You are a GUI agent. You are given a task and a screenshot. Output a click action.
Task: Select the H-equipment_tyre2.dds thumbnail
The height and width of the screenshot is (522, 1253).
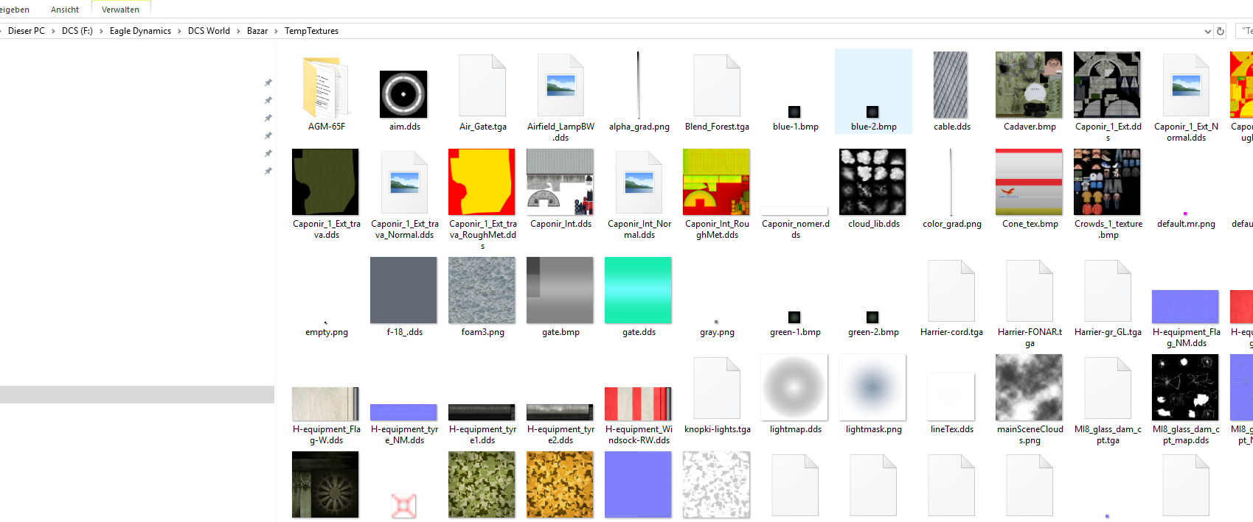560,412
